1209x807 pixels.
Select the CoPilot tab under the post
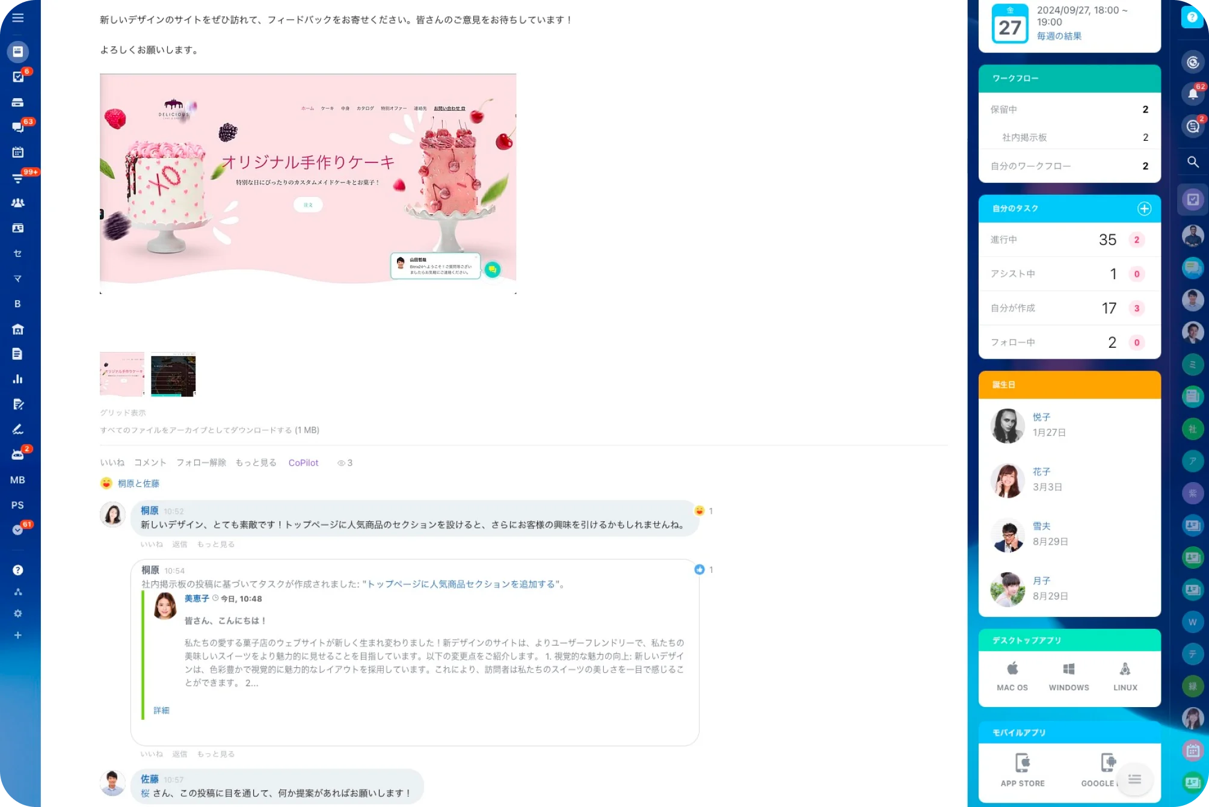point(303,463)
